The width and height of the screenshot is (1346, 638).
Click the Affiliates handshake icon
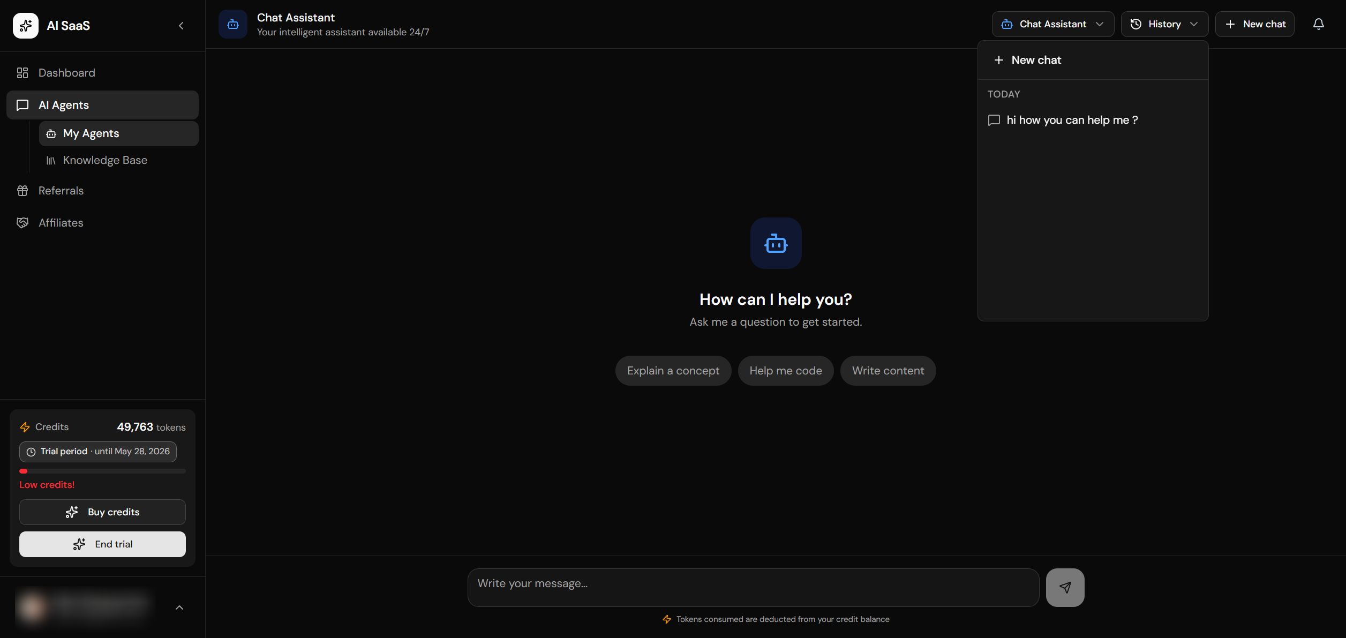click(22, 223)
